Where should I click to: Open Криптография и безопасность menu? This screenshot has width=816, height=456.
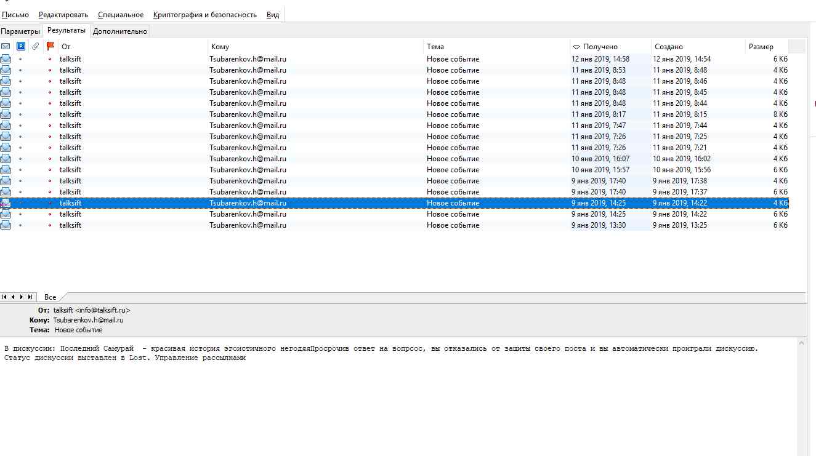[205, 15]
